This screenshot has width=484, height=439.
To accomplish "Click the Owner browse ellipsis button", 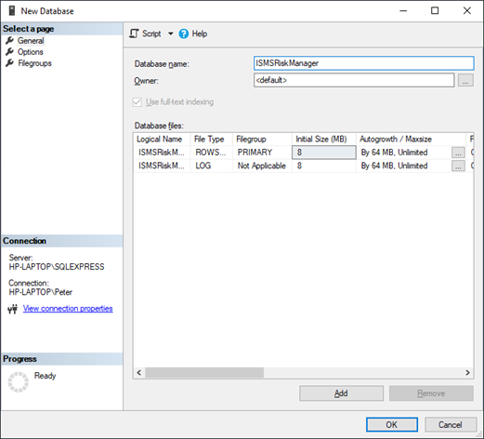I will pyautogui.click(x=465, y=80).
